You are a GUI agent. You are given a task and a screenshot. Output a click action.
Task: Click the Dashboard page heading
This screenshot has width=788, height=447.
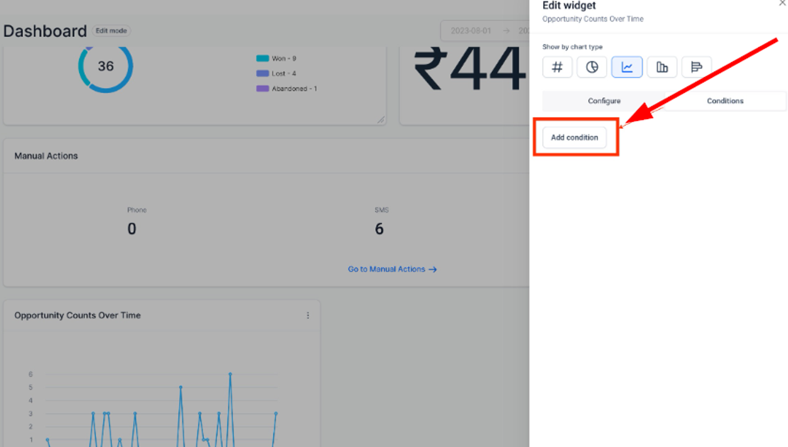[x=45, y=31]
